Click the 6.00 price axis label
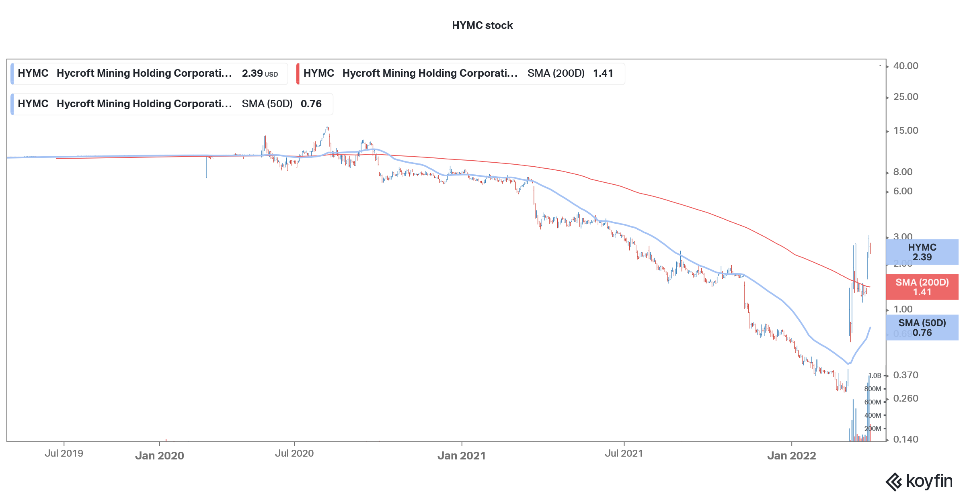This screenshot has width=965, height=498. coord(903,191)
